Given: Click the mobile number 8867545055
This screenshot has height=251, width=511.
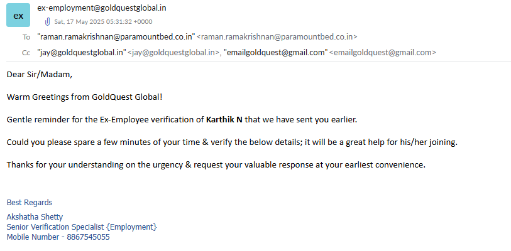Looking at the screenshot, I should [89, 237].
